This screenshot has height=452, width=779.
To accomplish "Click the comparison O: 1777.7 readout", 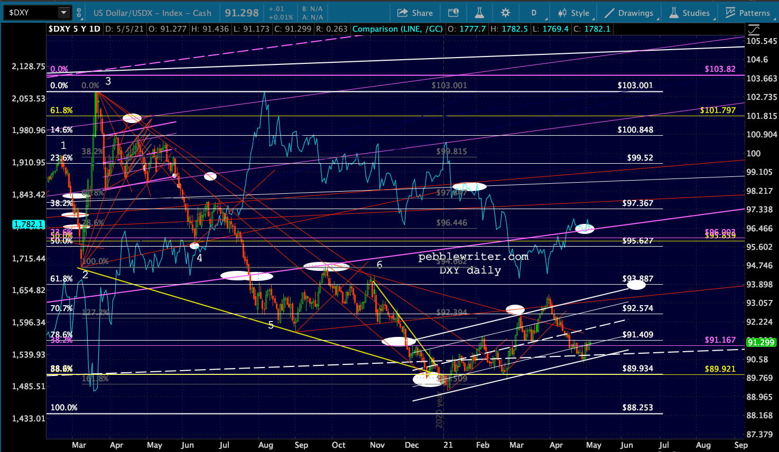I will tap(467, 29).
